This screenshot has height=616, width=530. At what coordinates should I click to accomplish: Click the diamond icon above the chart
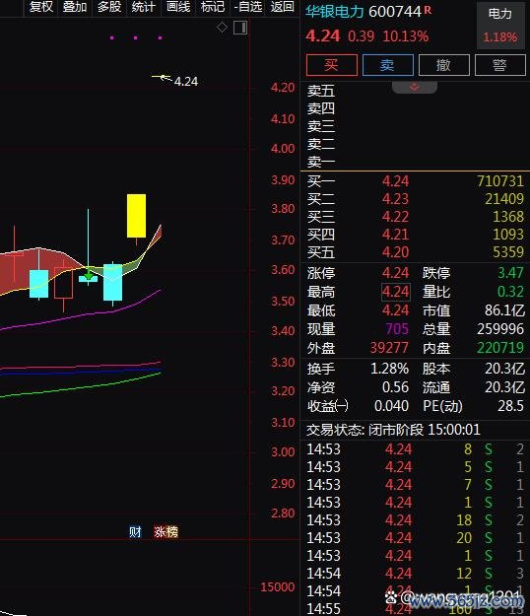tap(222, 28)
